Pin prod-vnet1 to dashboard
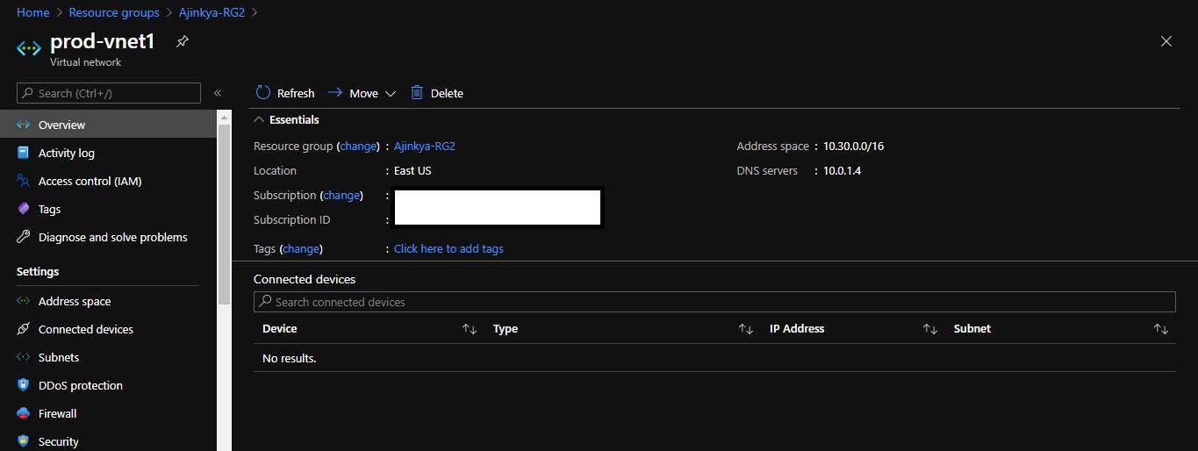The image size is (1198, 451). 182,41
